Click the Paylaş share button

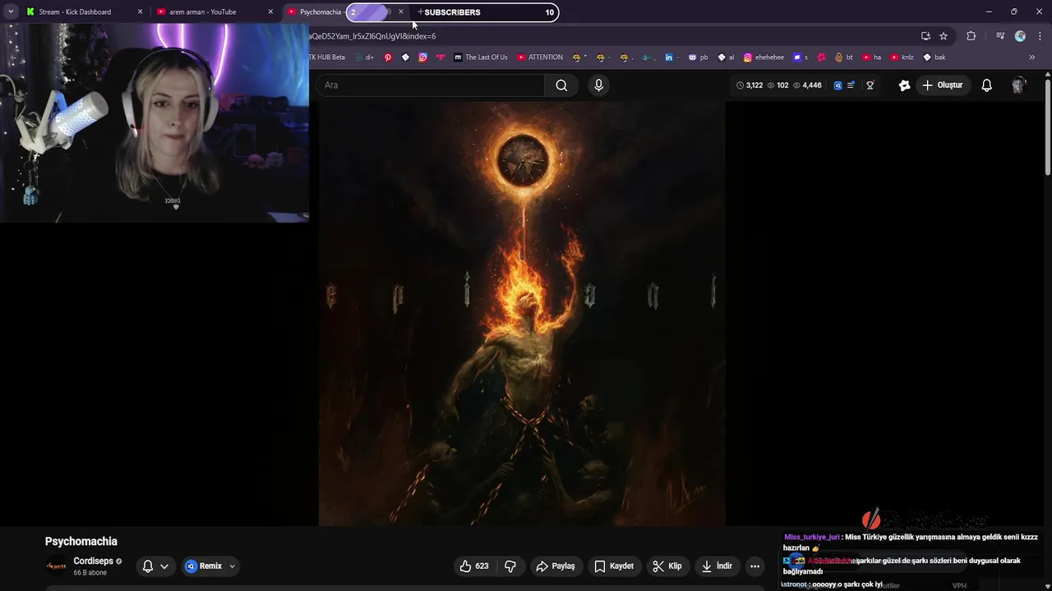pyautogui.click(x=556, y=566)
